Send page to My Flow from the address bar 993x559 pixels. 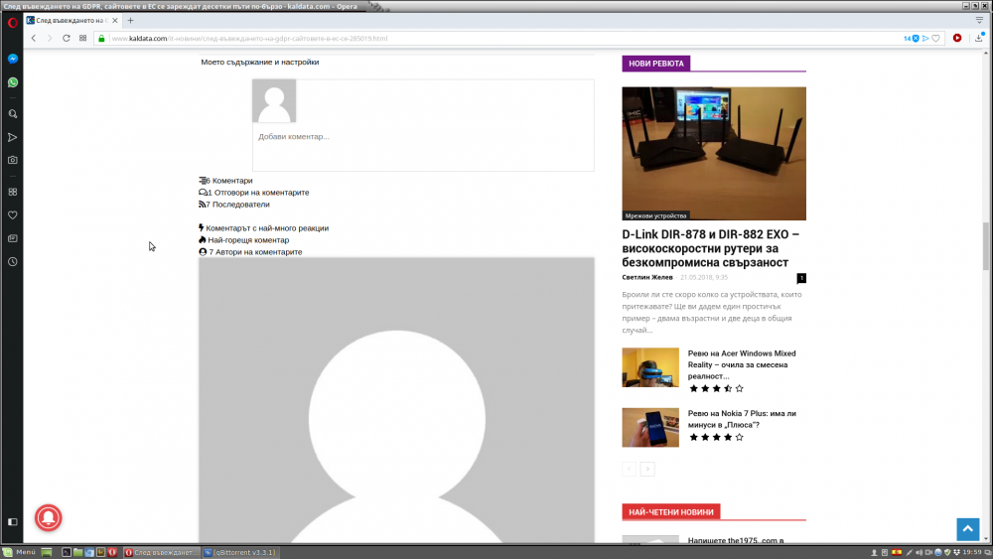pos(925,38)
